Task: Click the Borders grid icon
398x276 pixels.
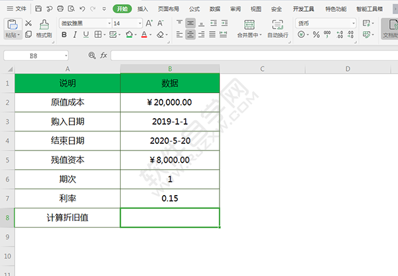Action: point(98,34)
